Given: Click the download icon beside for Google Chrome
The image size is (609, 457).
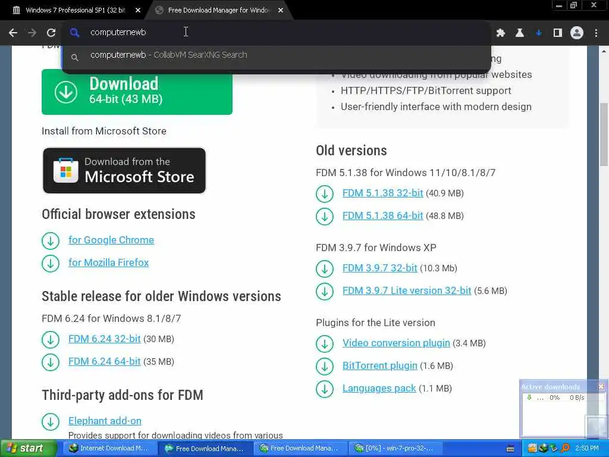Looking at the screenshot, I should tap(51, 240).
